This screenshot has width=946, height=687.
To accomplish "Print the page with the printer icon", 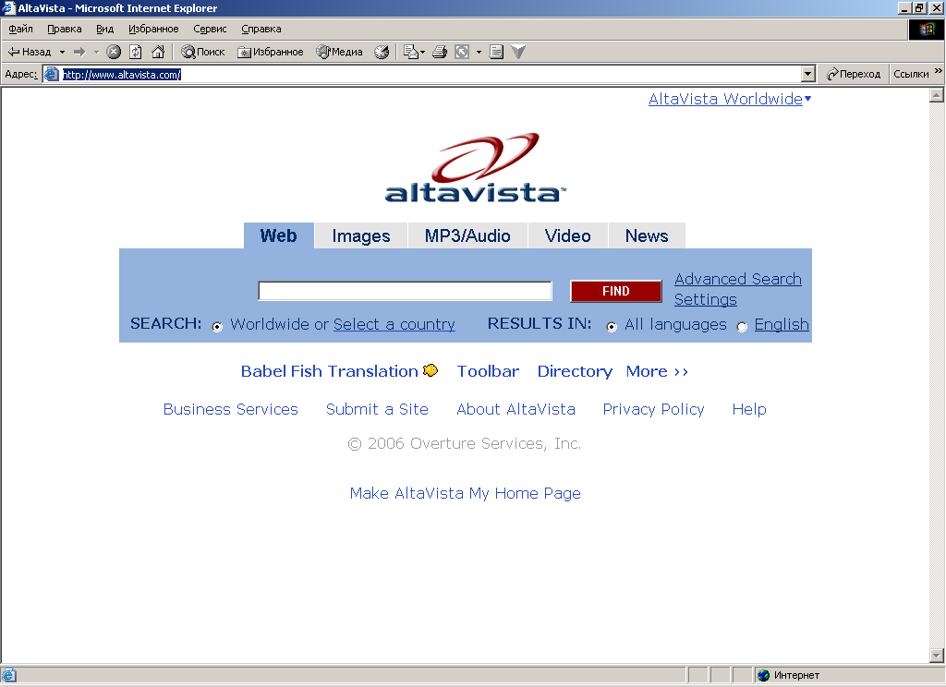I will click(440, 52).
